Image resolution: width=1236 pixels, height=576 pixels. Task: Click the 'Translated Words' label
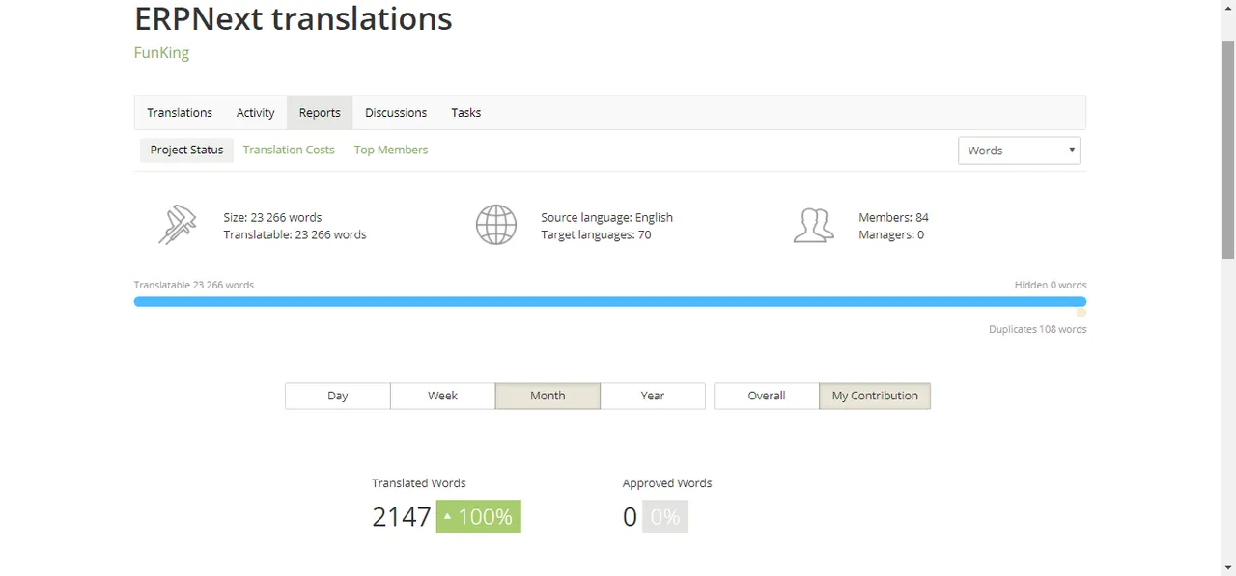coord(419,482)
